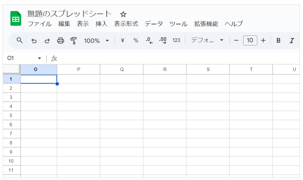Select row 2 header
This screenshot has height=180, width=303.
point(12,88)
